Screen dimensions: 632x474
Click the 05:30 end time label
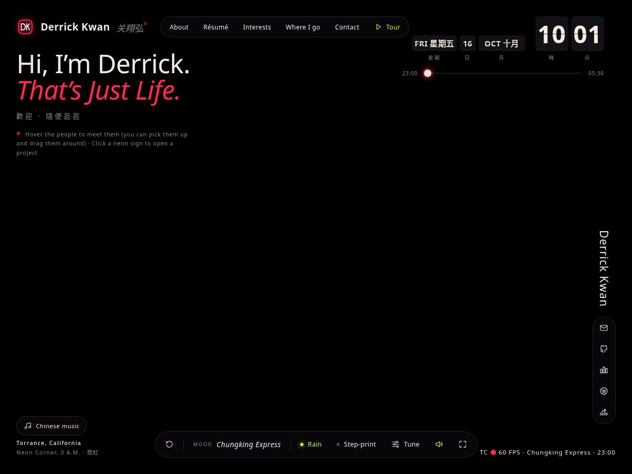click(x=596, y=73)
